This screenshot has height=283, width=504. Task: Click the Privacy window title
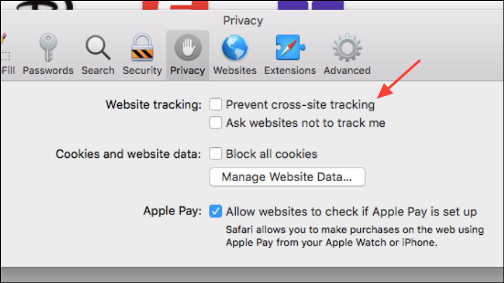point(243,20)
